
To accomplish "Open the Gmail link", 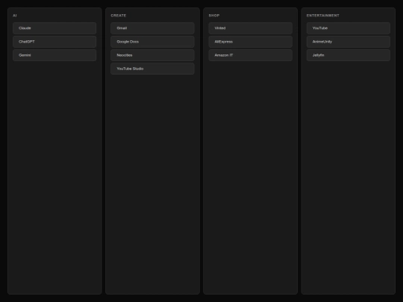I will [x=152, y=28].
